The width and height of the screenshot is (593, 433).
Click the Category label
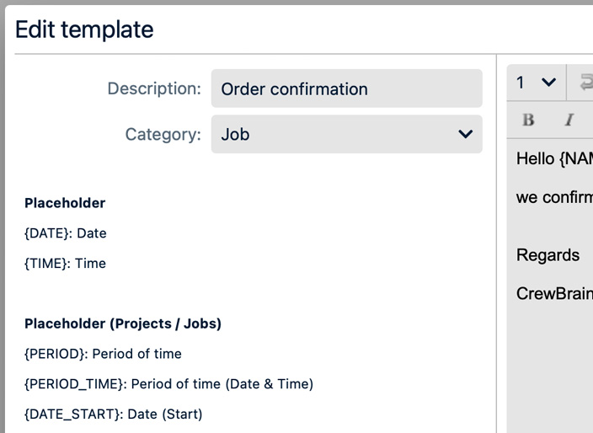163,135
